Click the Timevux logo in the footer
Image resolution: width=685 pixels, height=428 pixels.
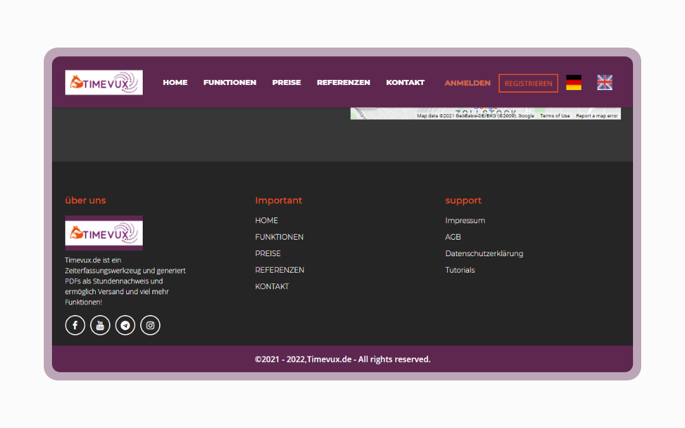[104, 233]
